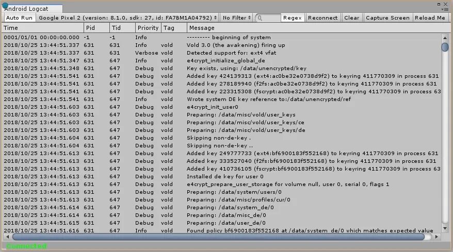The height and width of the screenshot is (252, 453).
Task: Maximize the Android Logcat window
Action: (x=439, y=4)
